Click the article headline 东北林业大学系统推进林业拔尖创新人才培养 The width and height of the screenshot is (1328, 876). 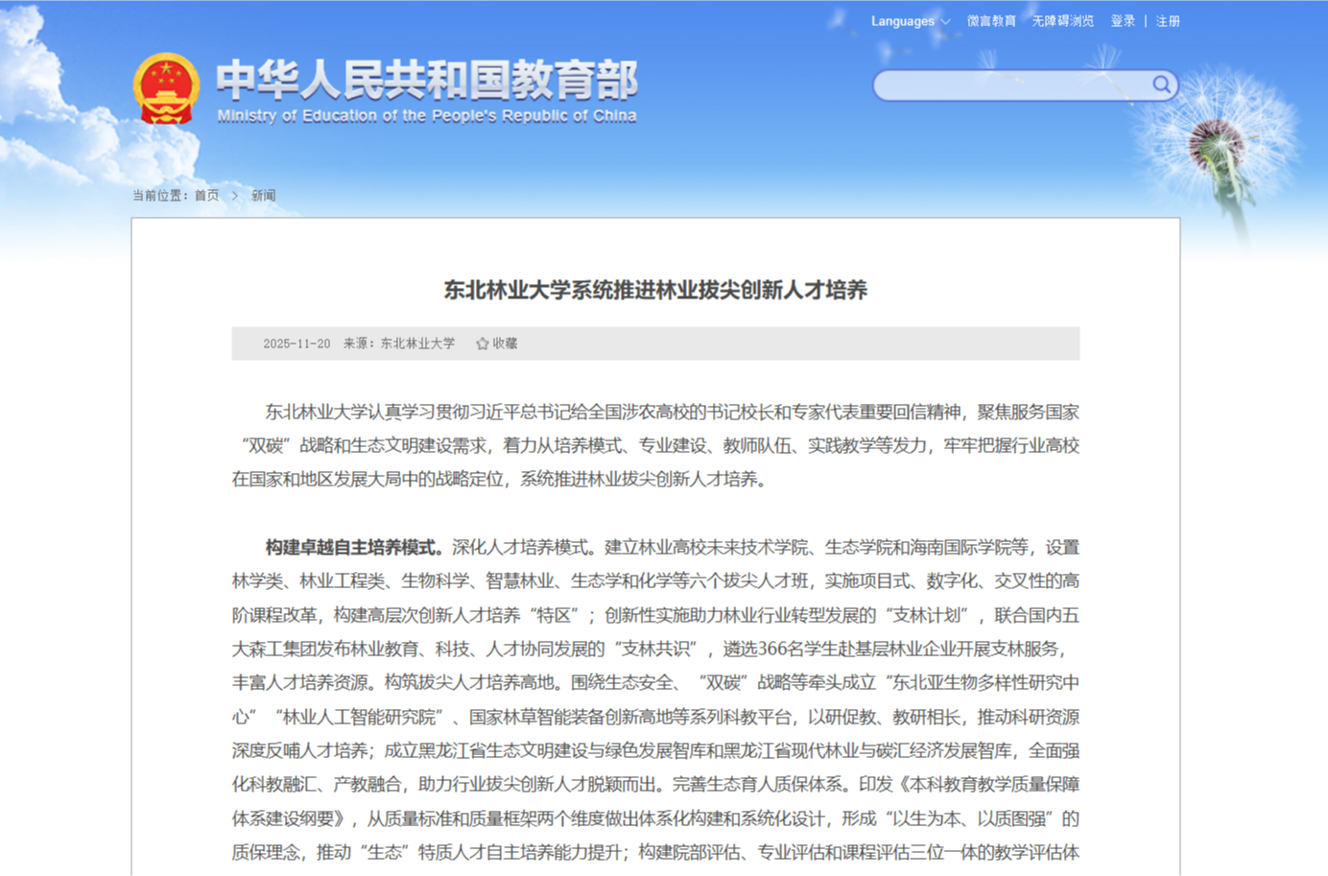pos(655,290)
